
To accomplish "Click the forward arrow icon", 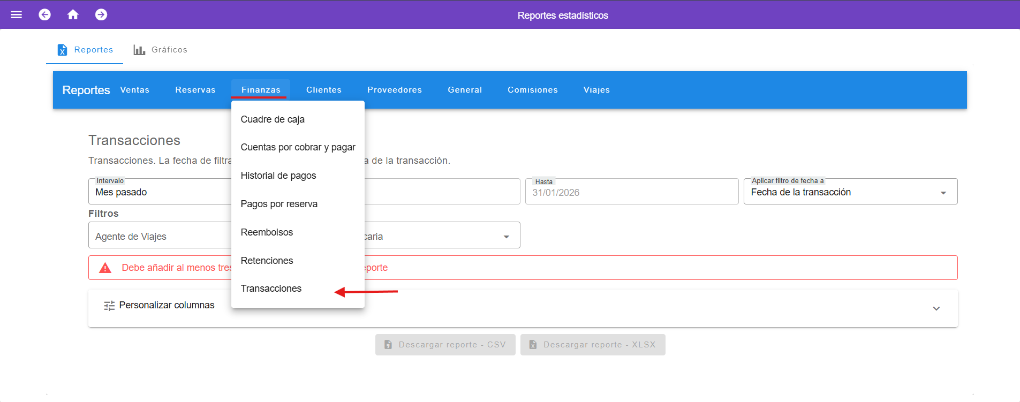I will click(x=101, y=14).
